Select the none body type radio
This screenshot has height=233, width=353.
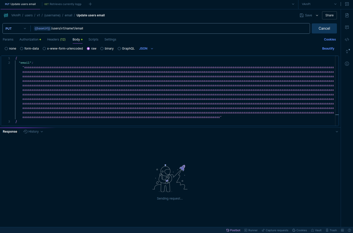click(7, 49)
